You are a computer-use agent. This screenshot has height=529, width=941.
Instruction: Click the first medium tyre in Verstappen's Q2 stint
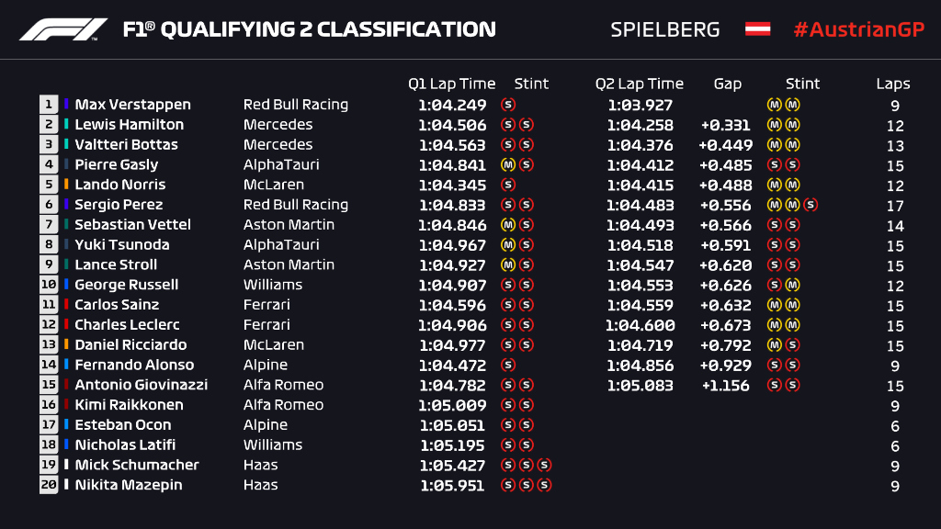coord(774,105)
